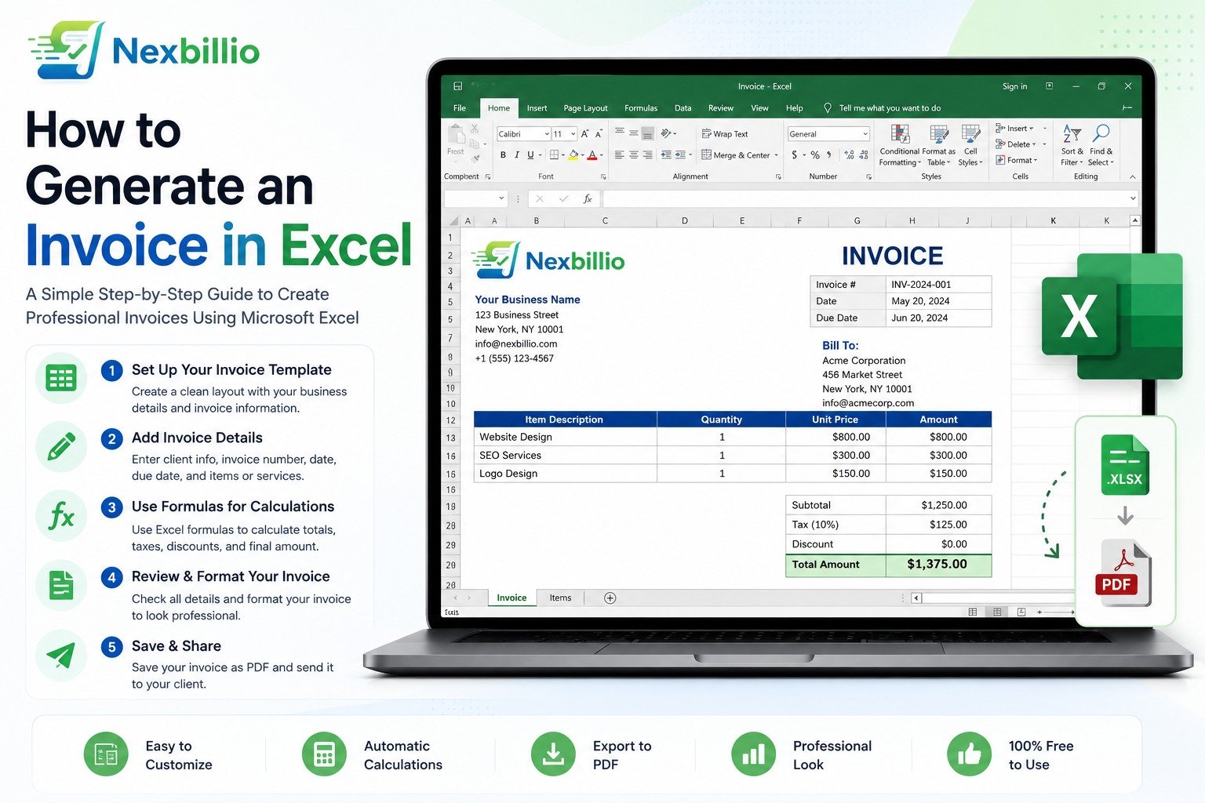
Task: Toggle Bold formatting
Action: pos(503,155)
